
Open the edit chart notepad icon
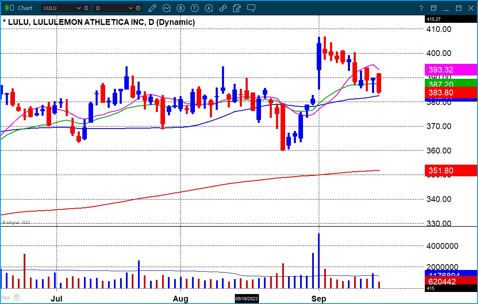coord(237,8)
